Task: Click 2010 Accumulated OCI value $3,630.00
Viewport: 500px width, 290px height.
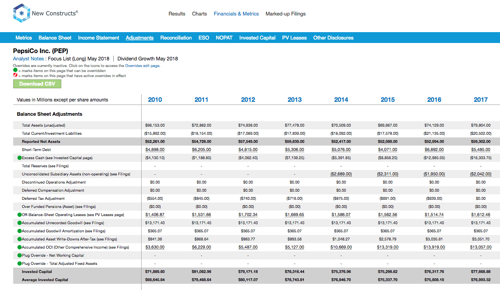Action: [x=155, y=247]
